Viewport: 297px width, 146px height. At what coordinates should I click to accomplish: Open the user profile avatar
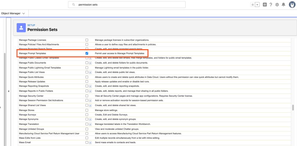pyautogui.click(x=292, y=5)
